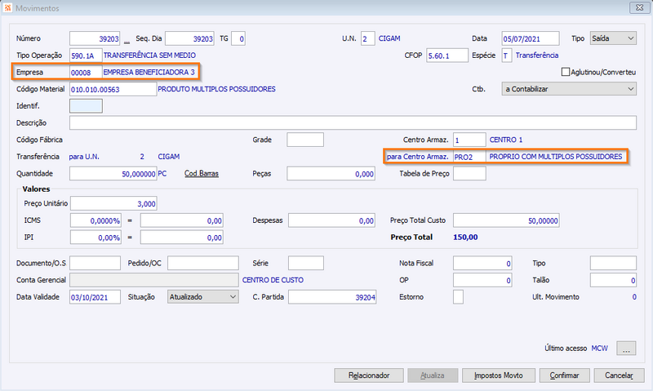Viewport: 653px width, 391px height.
Task: Click the para Centro Armaz. field PRO2
Action: click(469, 157)
